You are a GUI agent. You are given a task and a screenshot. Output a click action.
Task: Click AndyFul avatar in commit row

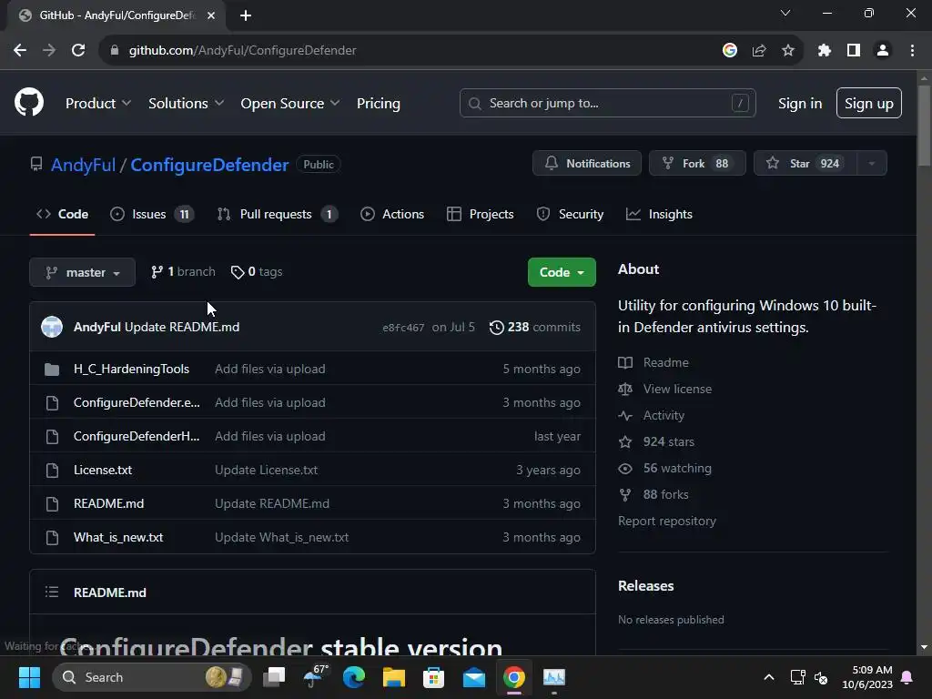click(x=52, y=327)
